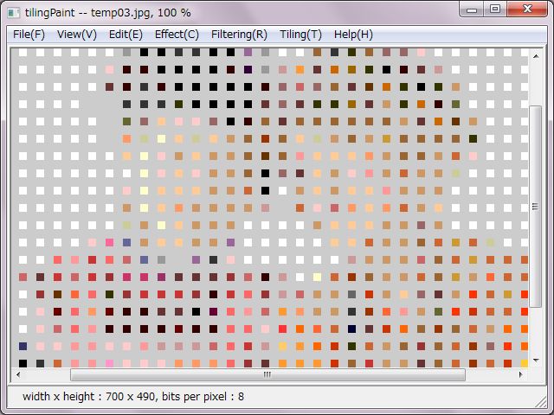Click the title text 'tilingPaint -- temp03.jpg, 100 %'
This screenshot has width=554, height=415.
click(107, 13)
